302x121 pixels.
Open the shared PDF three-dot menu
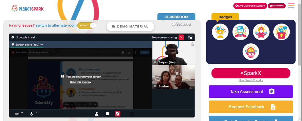[x=135, y=52]
